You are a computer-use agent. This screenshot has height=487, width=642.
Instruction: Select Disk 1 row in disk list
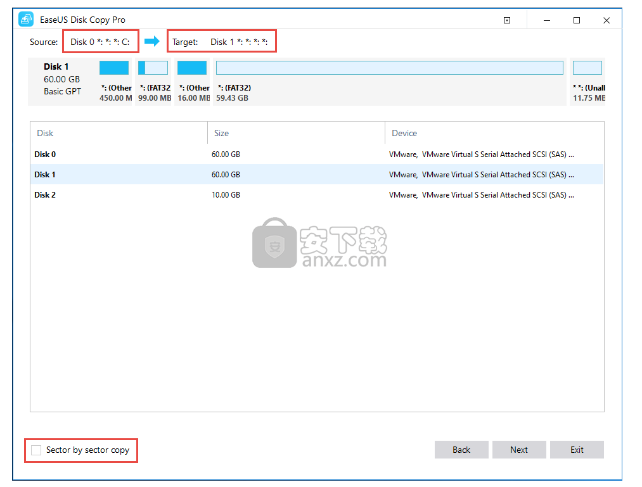[317, 174]
